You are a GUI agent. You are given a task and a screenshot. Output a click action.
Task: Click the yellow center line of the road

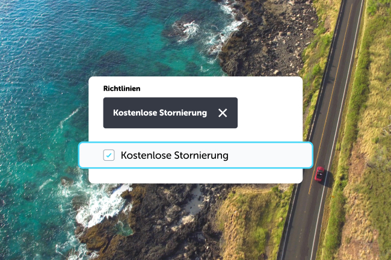331,100
